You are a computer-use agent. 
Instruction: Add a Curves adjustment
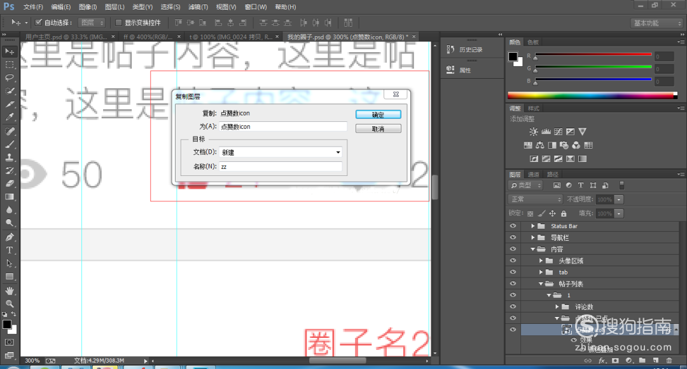point(558,131)
